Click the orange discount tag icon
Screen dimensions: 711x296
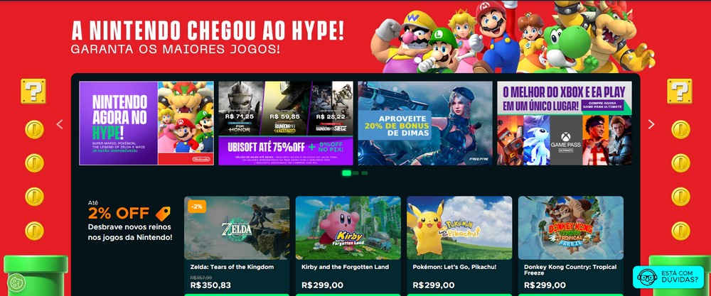click(163, 213)
